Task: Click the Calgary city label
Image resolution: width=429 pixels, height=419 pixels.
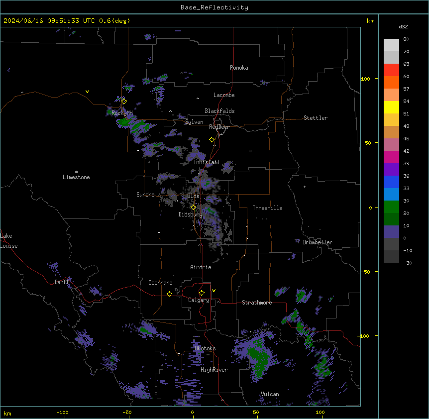Action: (x=199, y=300)
